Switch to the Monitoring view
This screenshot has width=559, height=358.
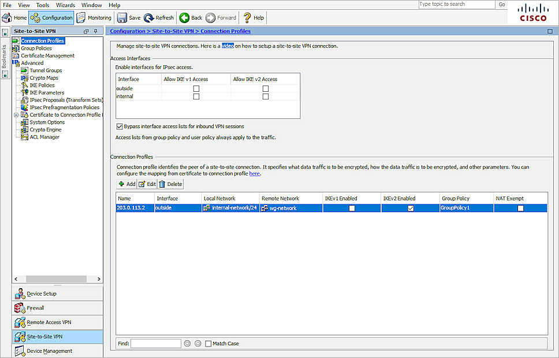pyautogui.click(x=94, y=17)
